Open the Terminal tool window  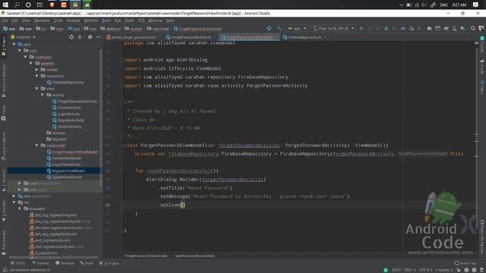tap(65, 263)
